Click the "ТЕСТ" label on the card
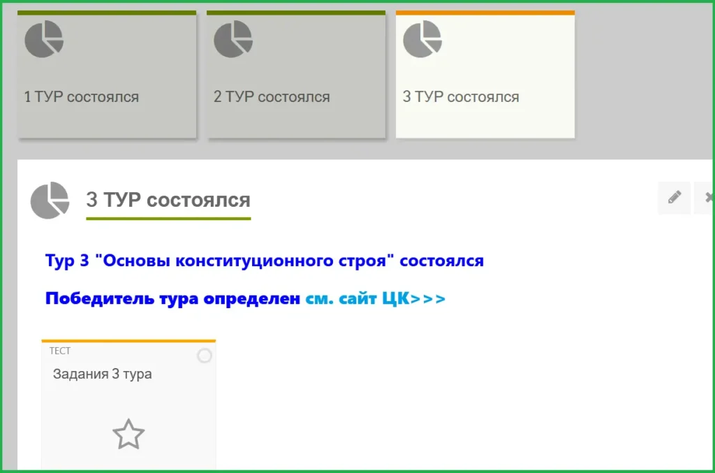Screen dimensions: 715x473 point(60,351)
